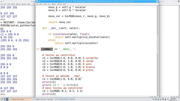Click the leftmost system tray icon near 'pt'
Image resolution: width=180 pixels, height=101 pixels.
[x=153, y=99]
